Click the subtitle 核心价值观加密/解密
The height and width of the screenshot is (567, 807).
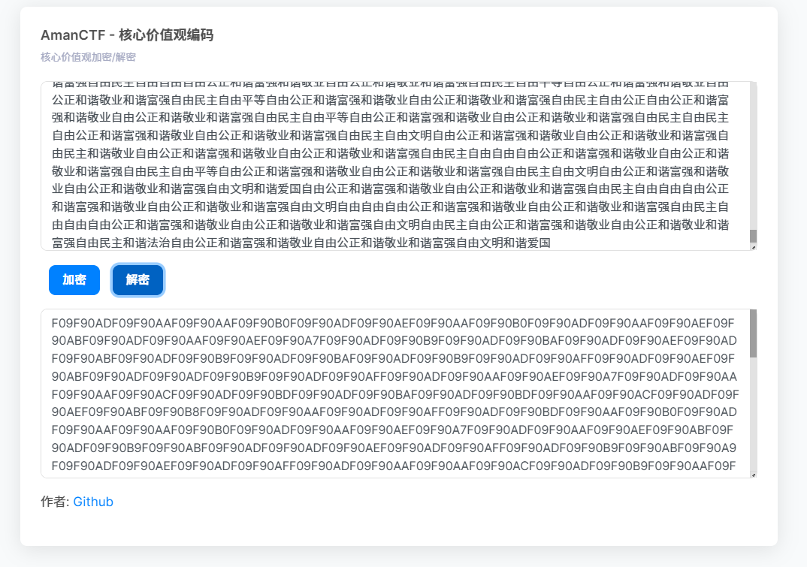point(88,57)
